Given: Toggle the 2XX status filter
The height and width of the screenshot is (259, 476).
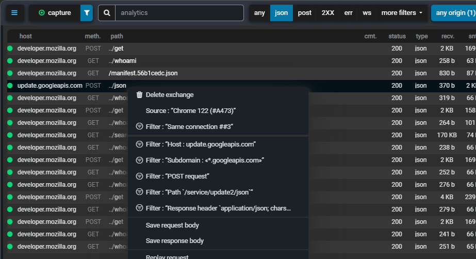Looking at the screenshot, I should pyautogui.click(x=327, y=13).
